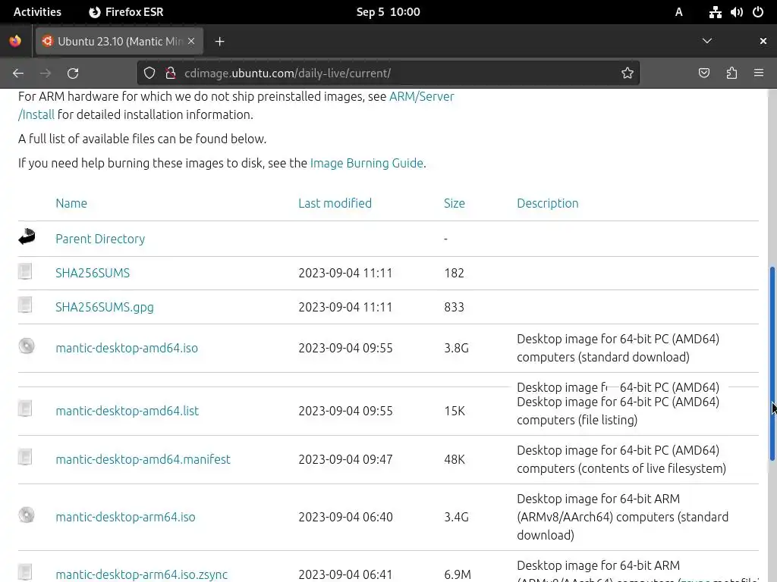Viewport: 777px width, 582px height.
Task: Download mantic-desktop-amd64.iso
Action: pos(127,348)
